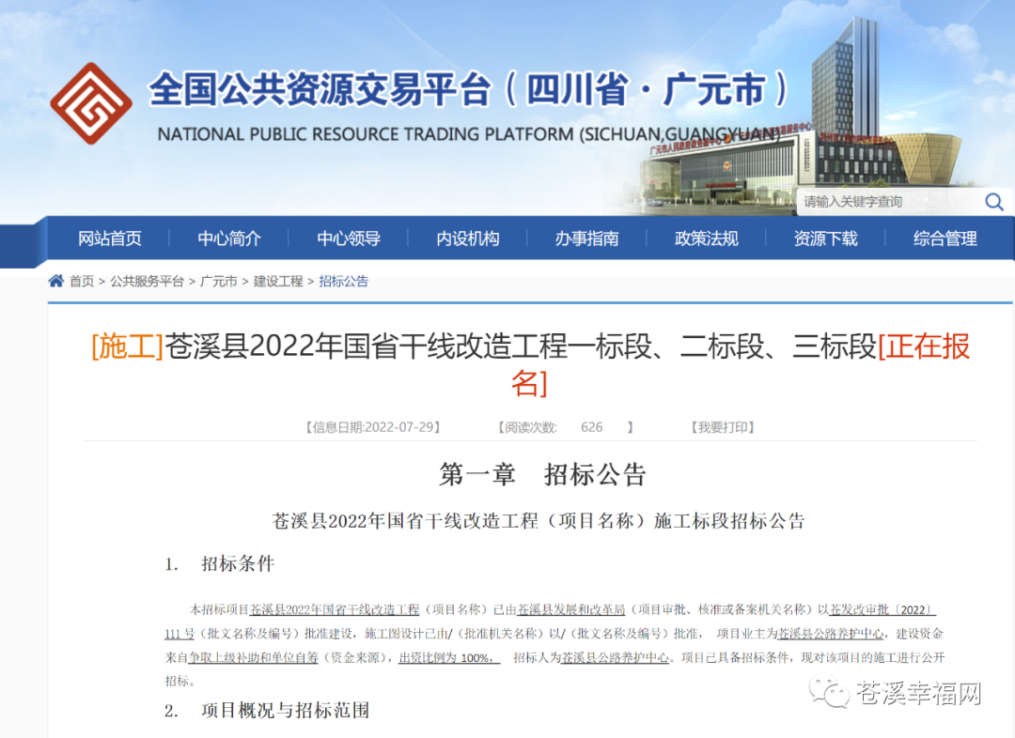Go to the 综合管理 navigation item
This screenshot has width=1015, height=738.
point(945,238)
